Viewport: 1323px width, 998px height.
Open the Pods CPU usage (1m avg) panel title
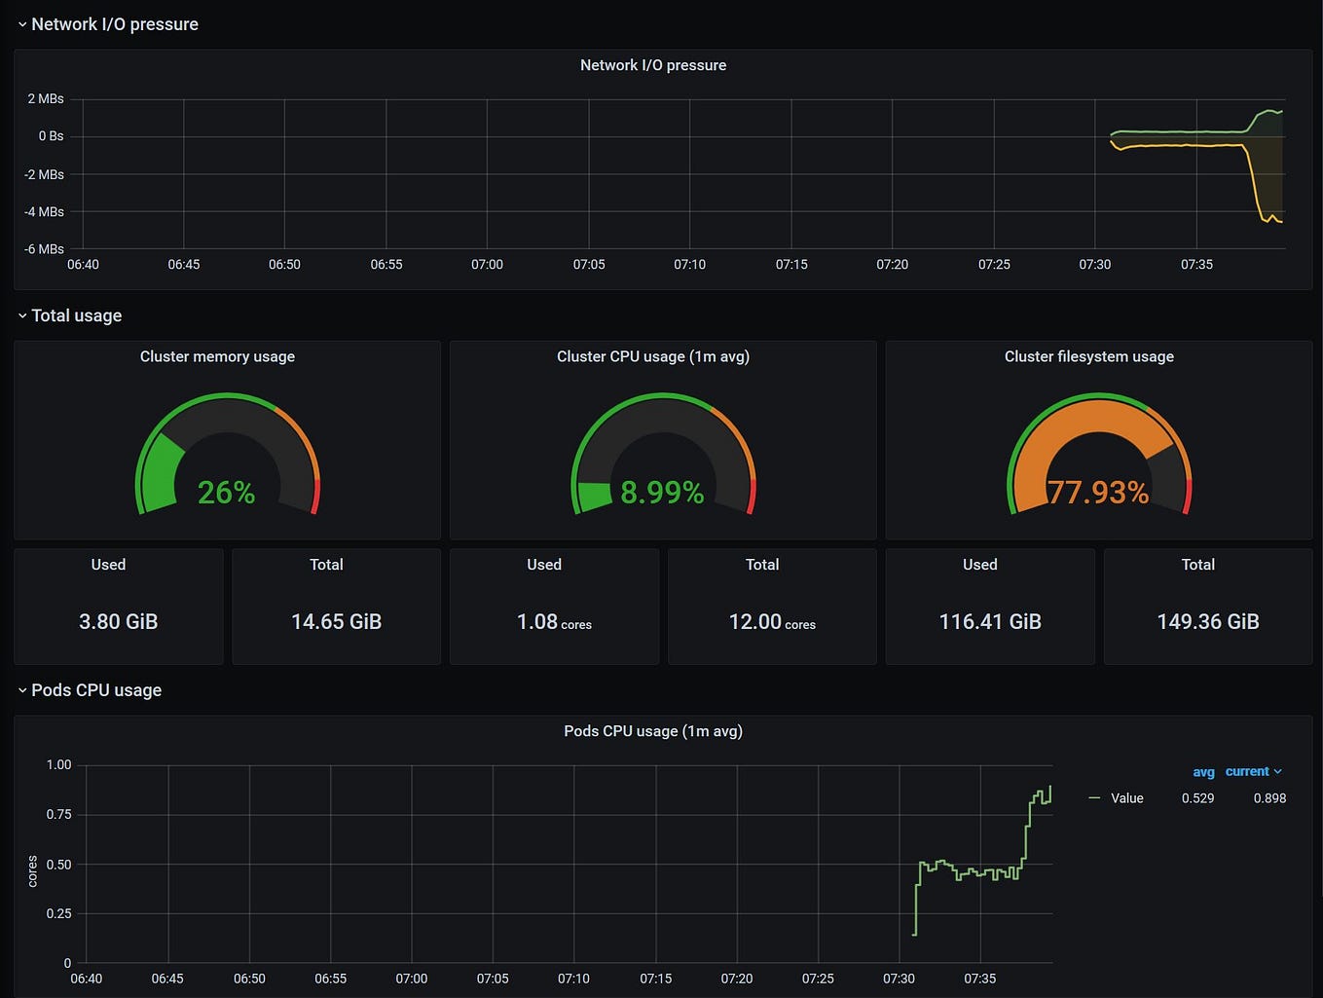click(x=653, y=731)
